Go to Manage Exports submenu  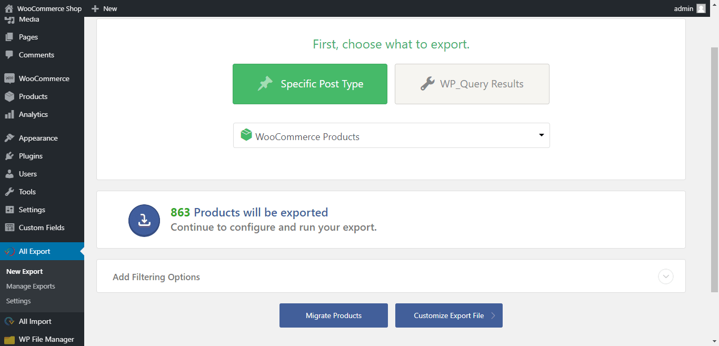[31, 286]
